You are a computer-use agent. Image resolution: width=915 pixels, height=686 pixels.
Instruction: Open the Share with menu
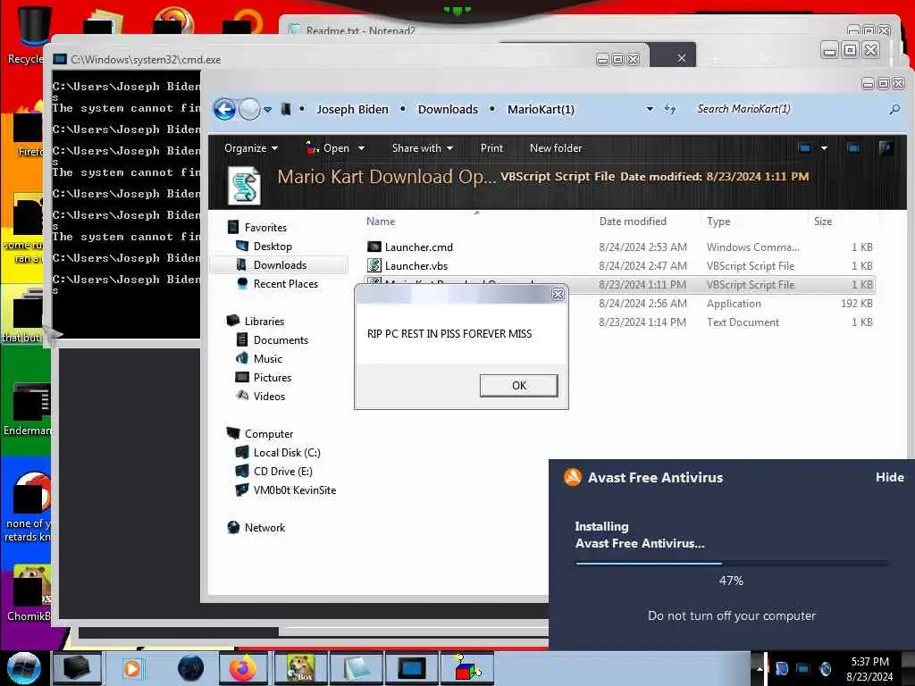(423, 148)
